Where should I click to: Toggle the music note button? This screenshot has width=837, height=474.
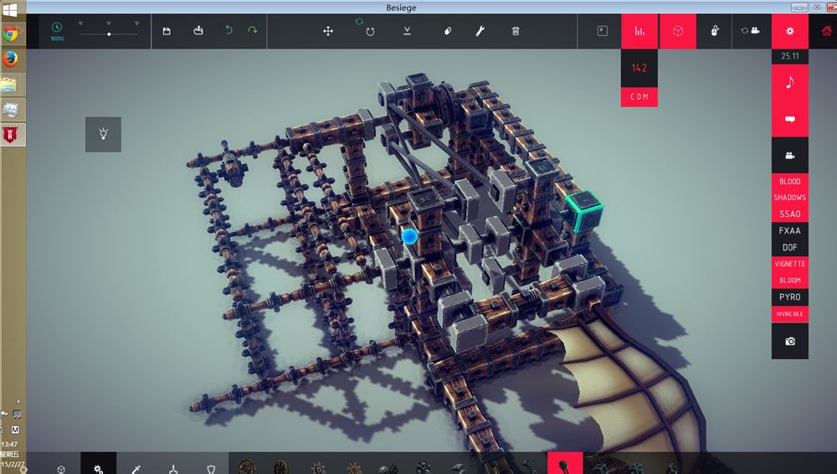(x=790, y=82)
